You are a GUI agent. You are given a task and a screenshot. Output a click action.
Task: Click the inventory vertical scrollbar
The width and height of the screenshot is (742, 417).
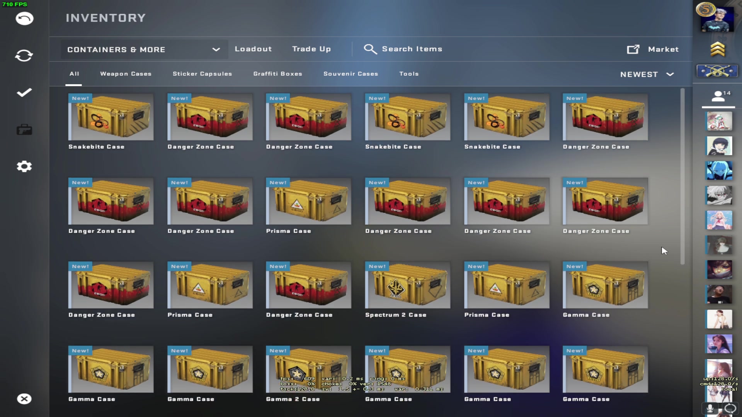pyautogui.click(x=682, y=176)
